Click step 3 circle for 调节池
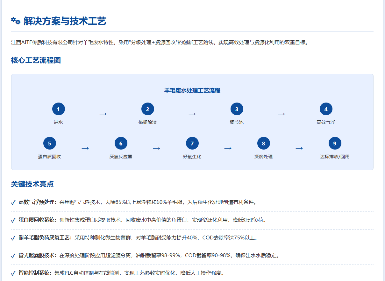385x281 pixels. (237, 109)
